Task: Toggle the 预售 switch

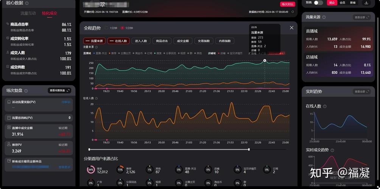Action: tap(318, 3)
